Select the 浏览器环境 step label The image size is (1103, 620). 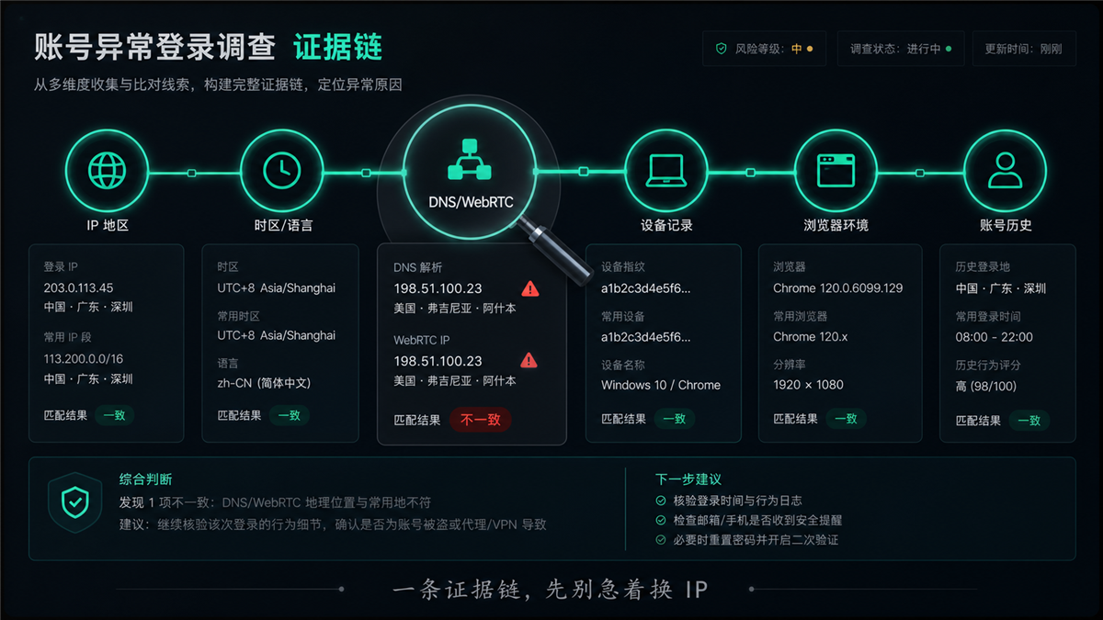(836, 225)
